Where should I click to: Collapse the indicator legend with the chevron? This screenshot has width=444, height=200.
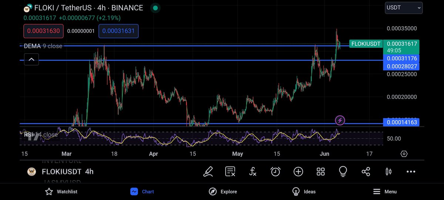pos(31,59)
